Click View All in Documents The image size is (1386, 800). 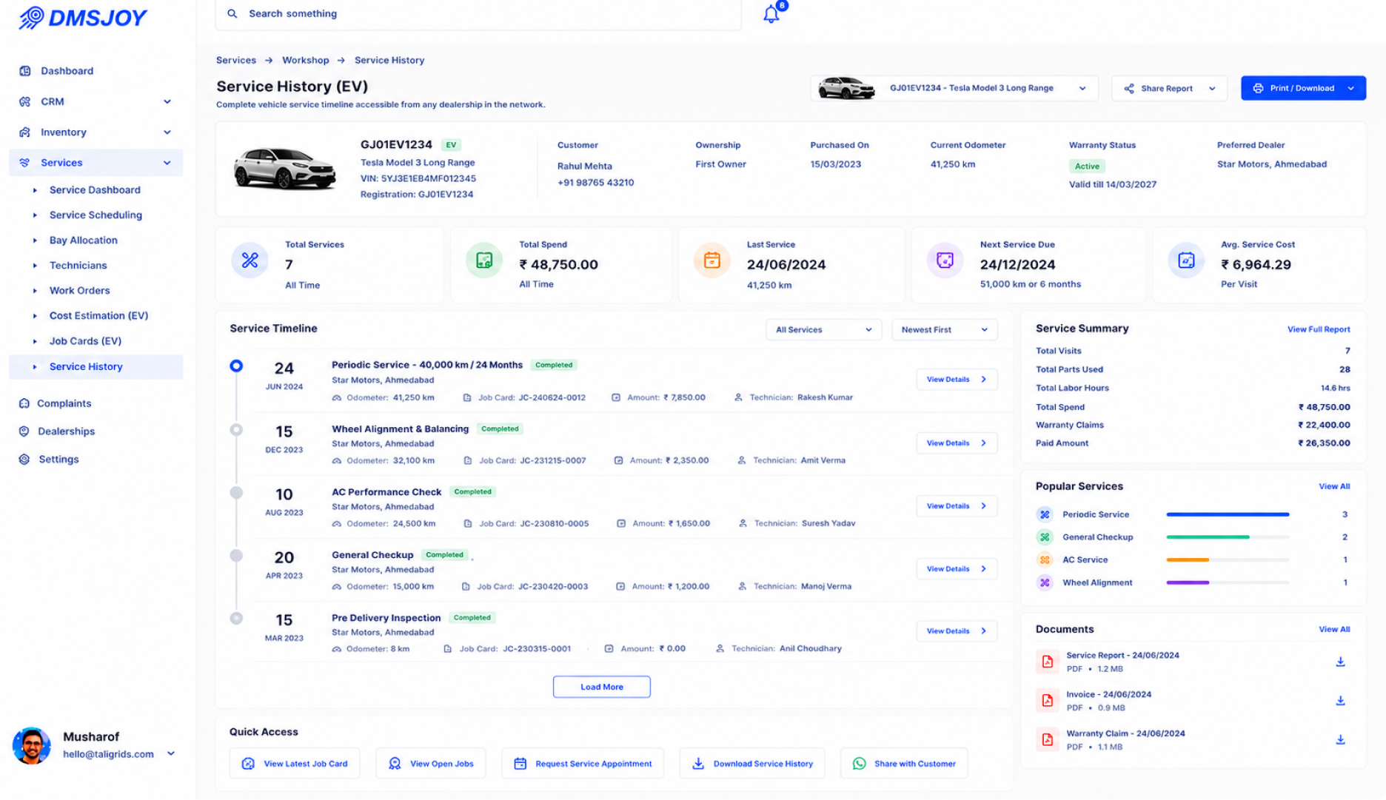click(x=1334, y=630)
